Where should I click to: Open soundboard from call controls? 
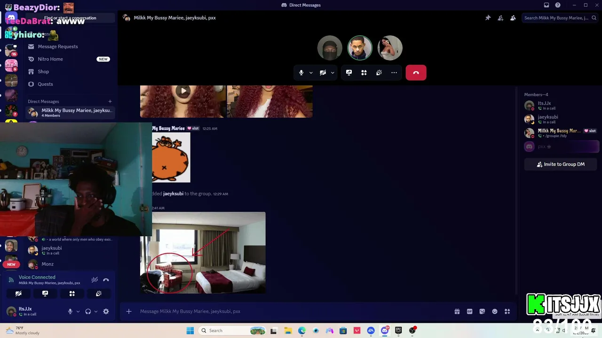point(379,73)
